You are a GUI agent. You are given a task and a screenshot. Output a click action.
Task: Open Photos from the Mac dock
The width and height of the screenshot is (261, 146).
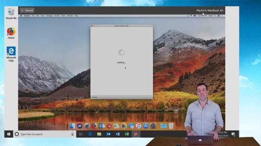[124, 126]
